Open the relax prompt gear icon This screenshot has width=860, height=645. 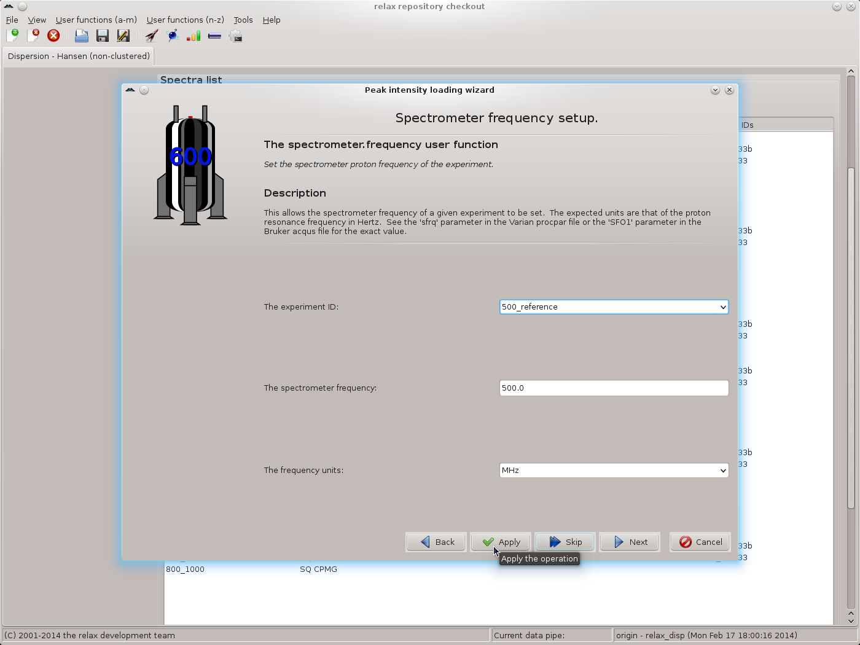click(x=235, y=36)
